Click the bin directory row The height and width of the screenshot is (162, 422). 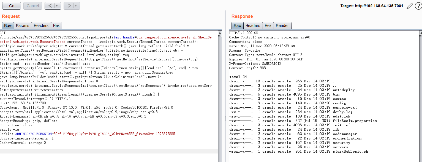pyautogui.click(x=284, y=94)
